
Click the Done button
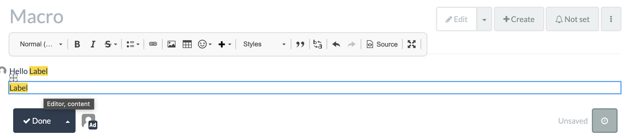[x=37, y=121]
